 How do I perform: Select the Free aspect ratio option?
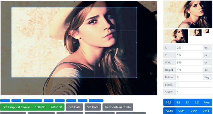[206, 102]
